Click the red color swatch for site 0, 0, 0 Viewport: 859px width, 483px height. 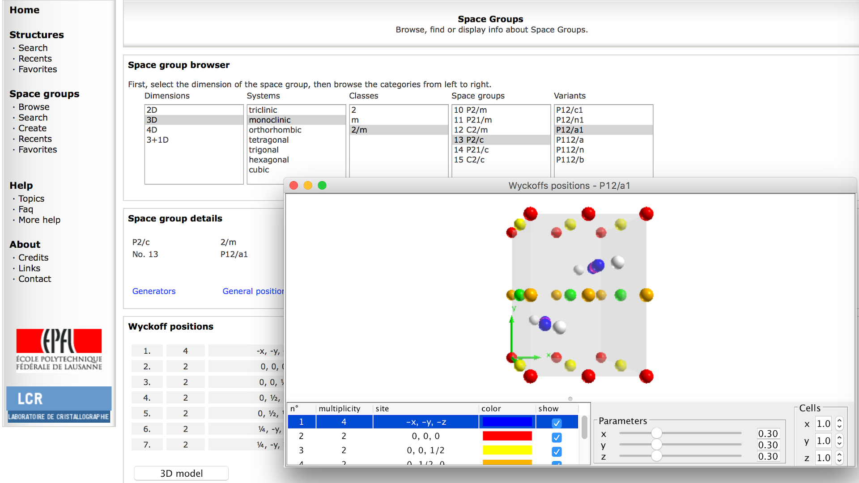507,436
